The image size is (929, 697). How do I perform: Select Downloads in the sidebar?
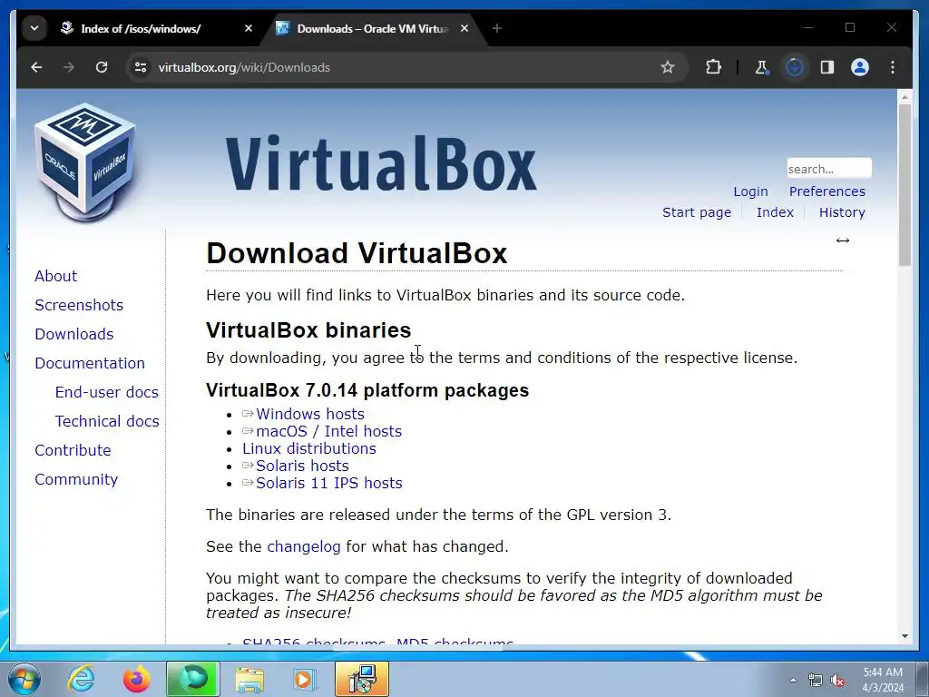click(x=74, y=334)
